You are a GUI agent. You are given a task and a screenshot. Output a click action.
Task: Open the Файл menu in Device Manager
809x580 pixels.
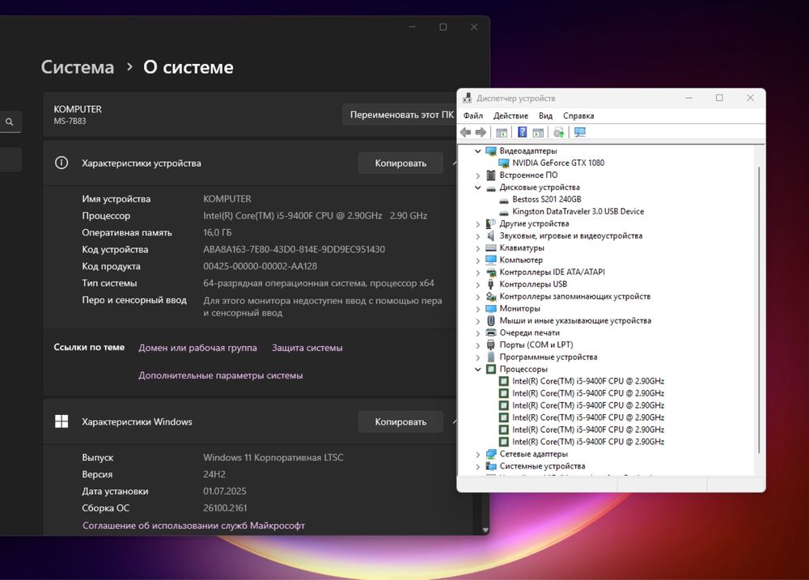point(473,116)
